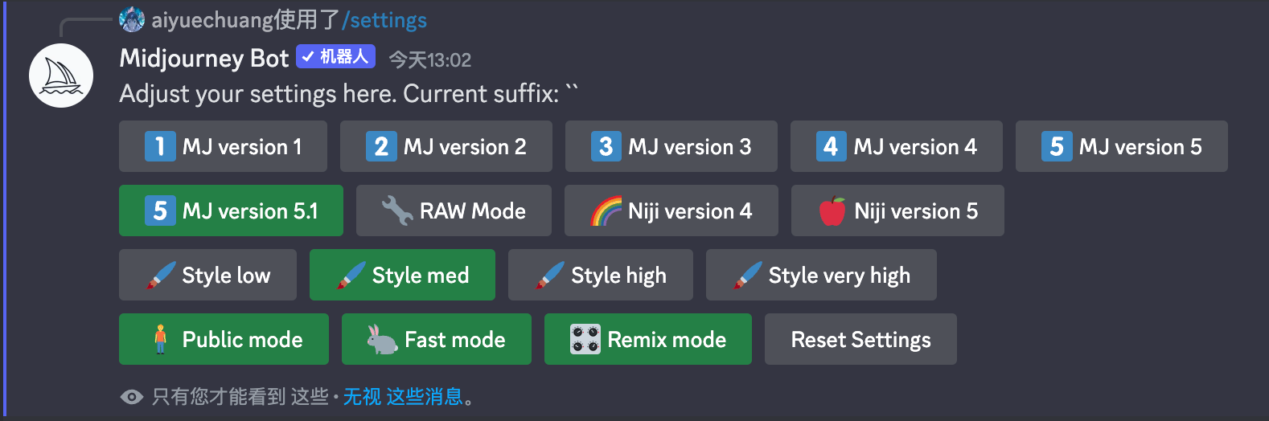The height and width of the screenshot is (421, 1269).
Task: Click the Midjourney Bot username
Action: (x=203, y=58)
